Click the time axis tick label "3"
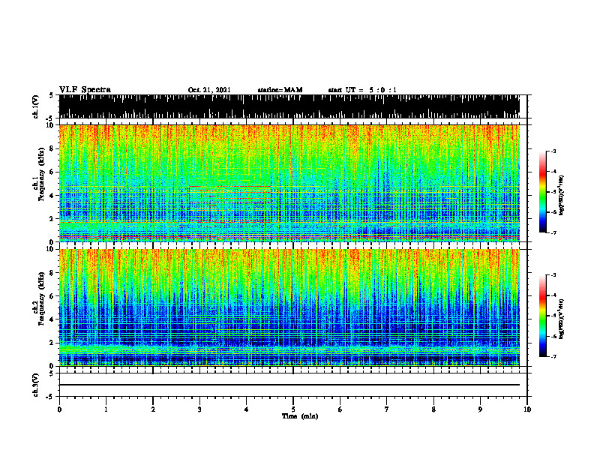The image size is (594, 459). 199,409
